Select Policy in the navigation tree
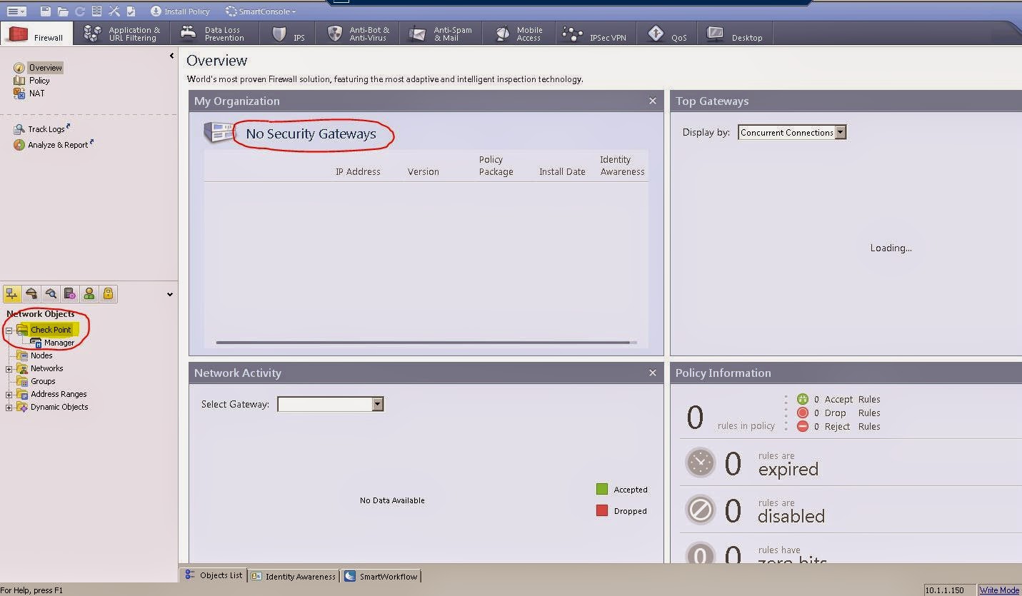The width and height of the screenshot is (1022, 596). click(x=39, y=81)
